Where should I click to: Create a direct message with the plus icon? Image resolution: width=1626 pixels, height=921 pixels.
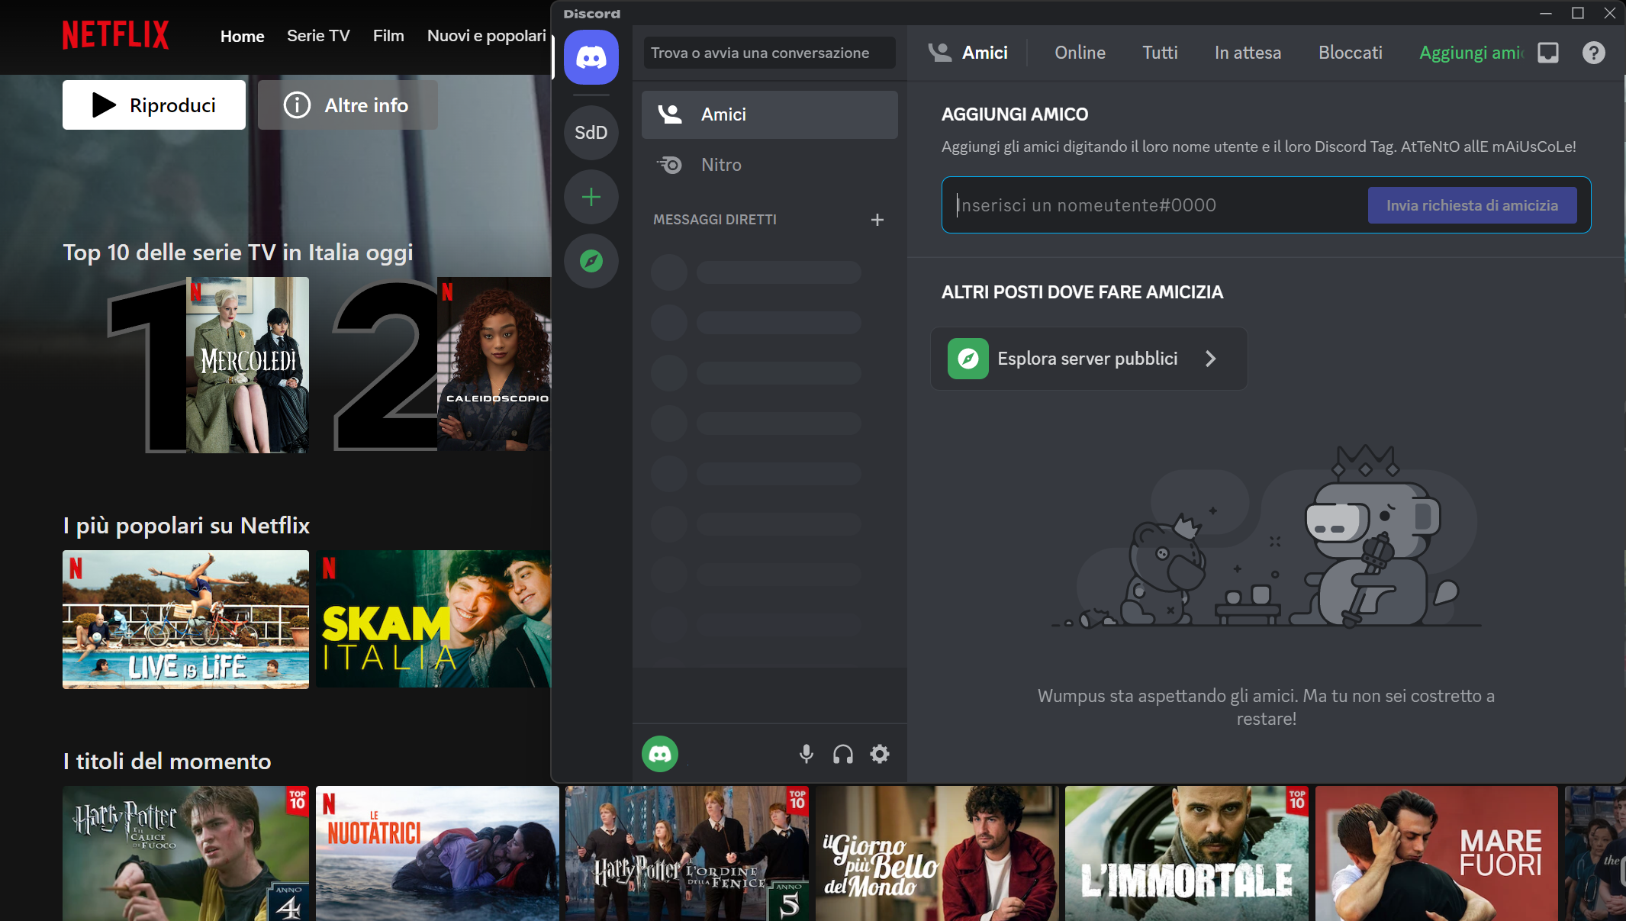(x=877, y=219)
